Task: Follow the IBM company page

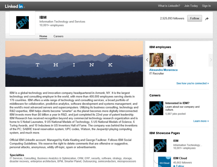Action: coord(195,19)
